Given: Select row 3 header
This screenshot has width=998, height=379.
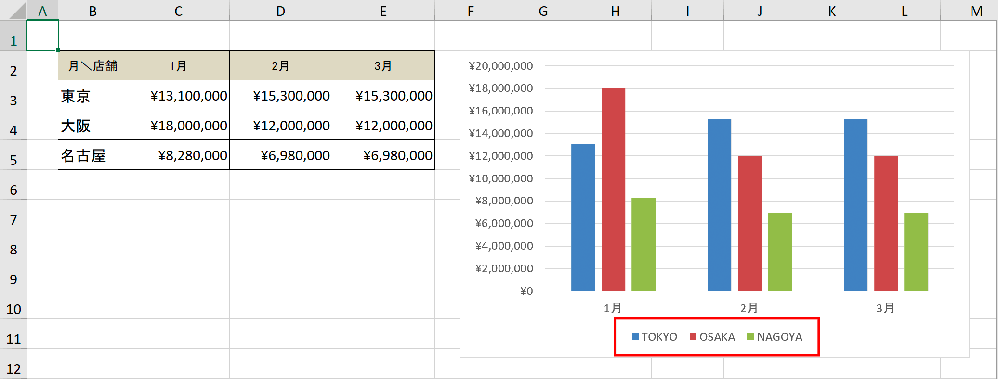Looking at the screenshot, I should tap(13, 95).
